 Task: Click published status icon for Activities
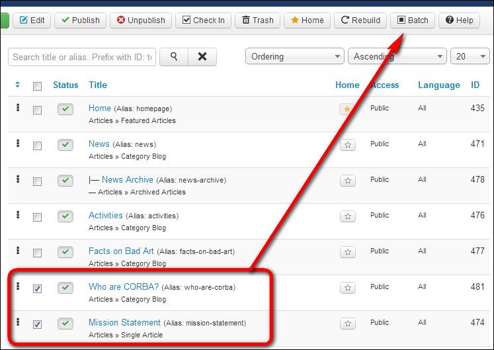[65, 216]
